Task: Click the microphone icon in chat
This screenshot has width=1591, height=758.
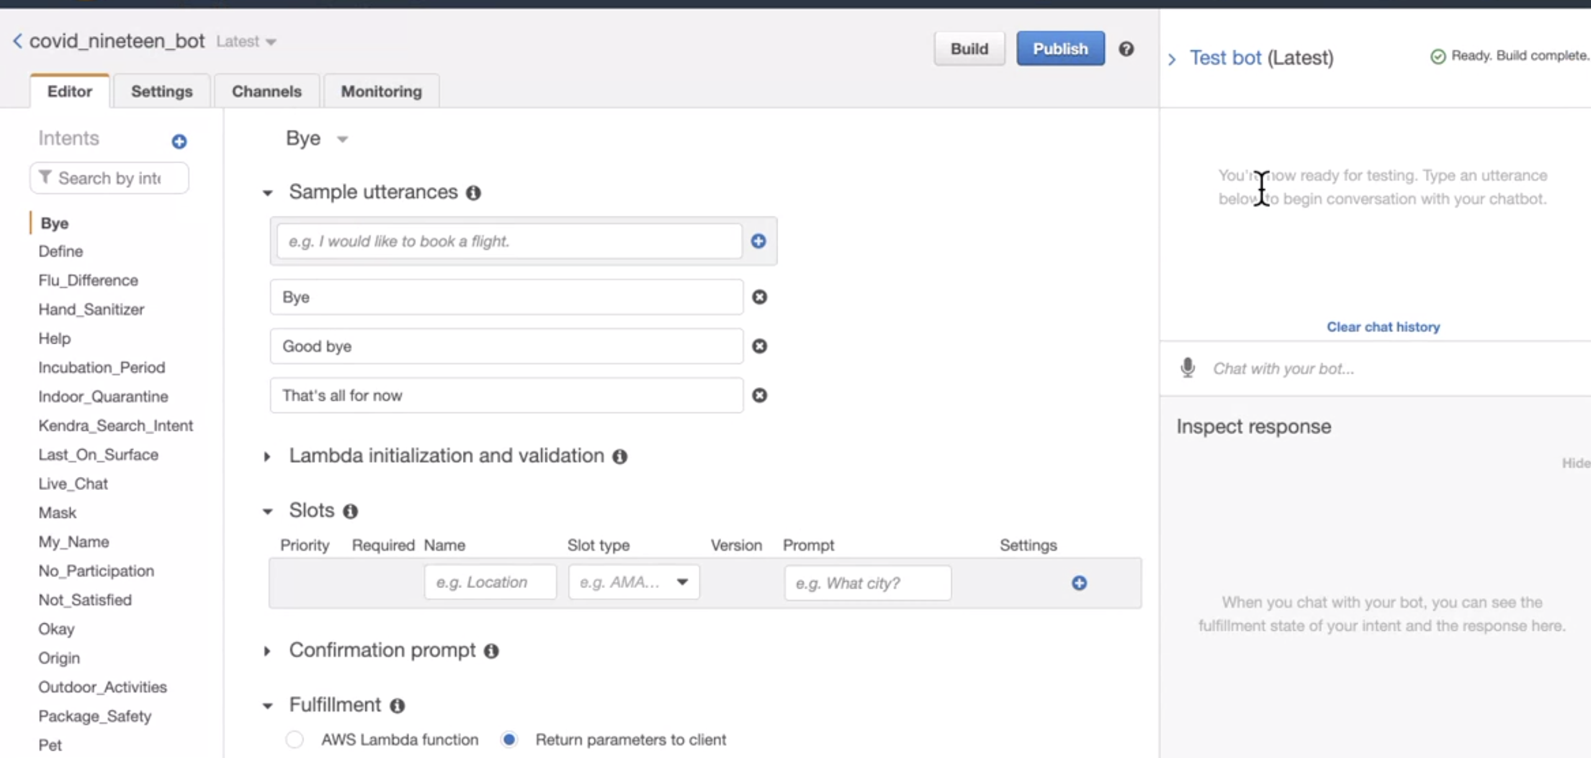Action: (1187, 368)
